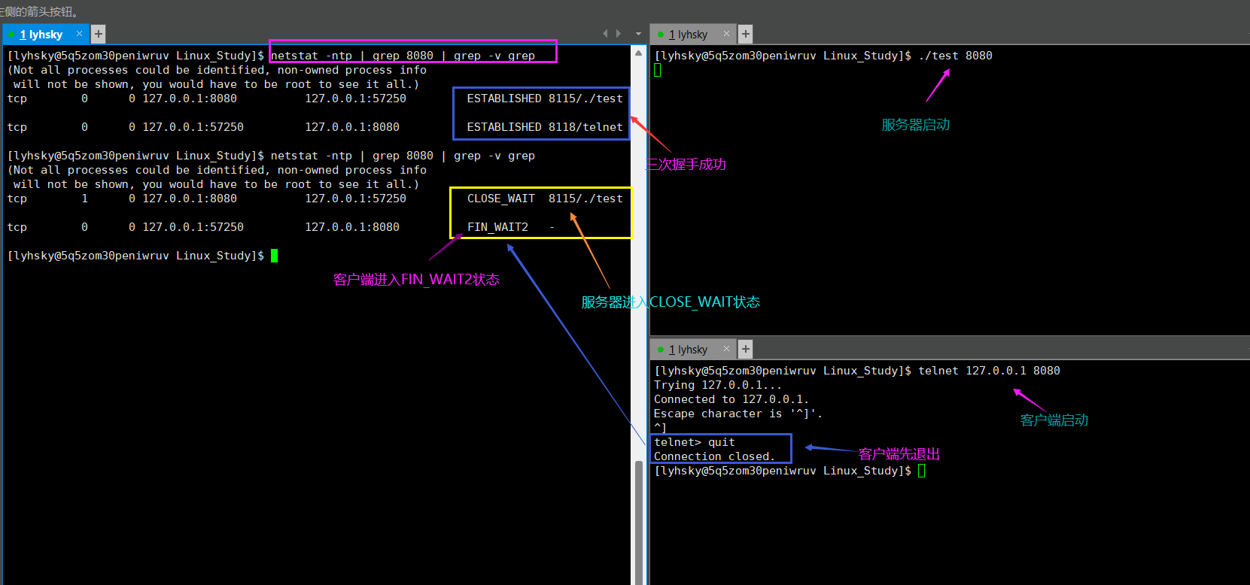
Task: Open the tab list dropdown arrow
Action: click(638, 34)
